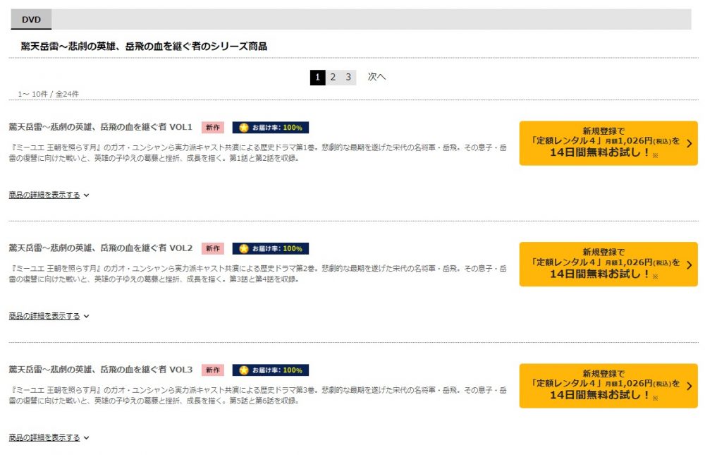Go to page 2 of results

click(x=333, y=77)
